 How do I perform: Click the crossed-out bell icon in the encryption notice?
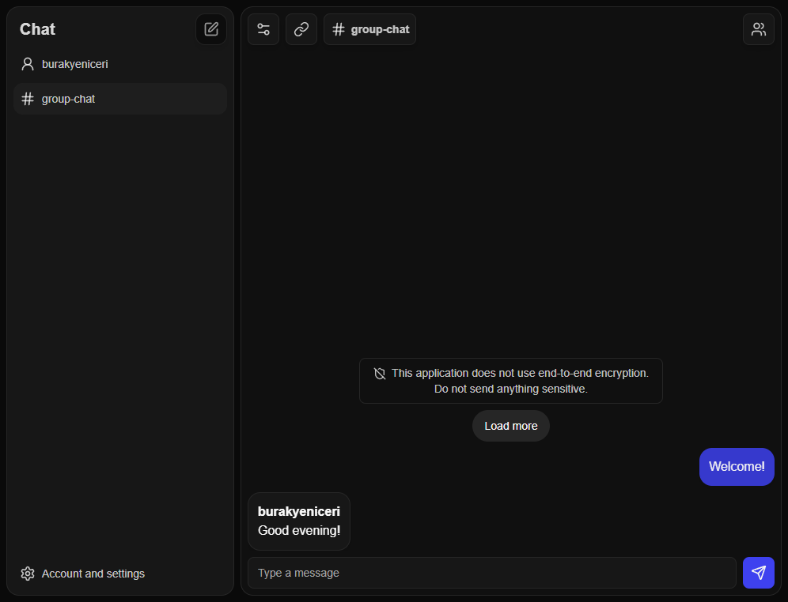(379, 373)
